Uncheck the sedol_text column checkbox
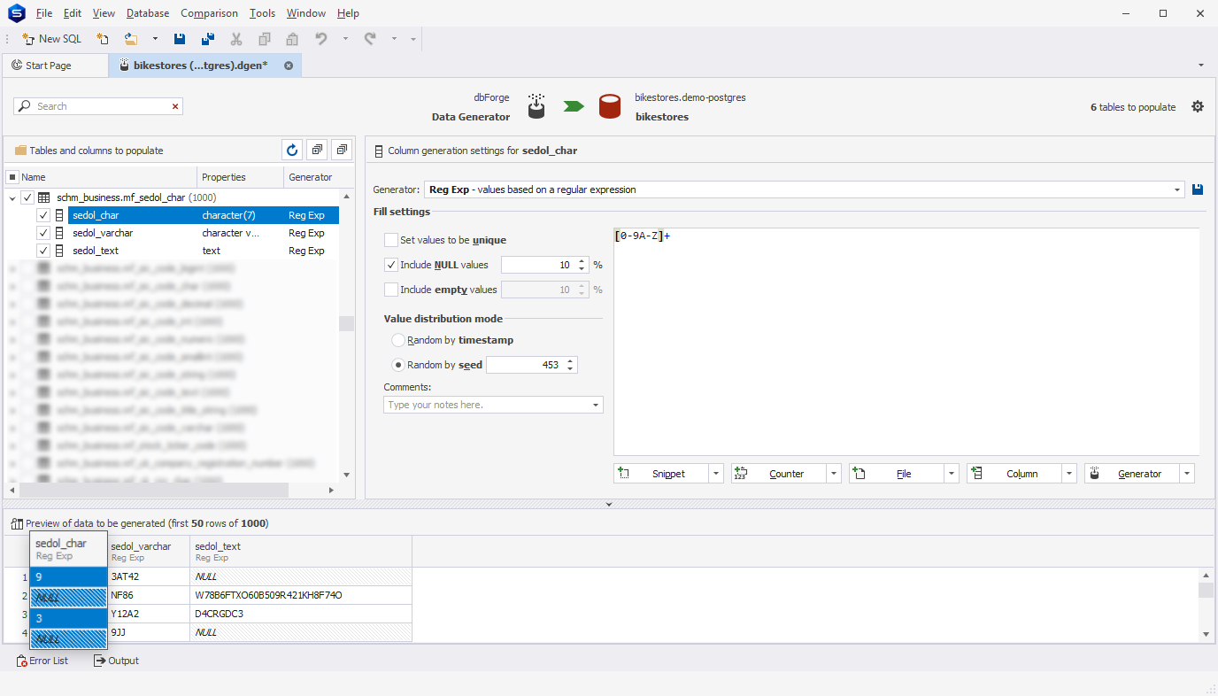The width and height of the screenshot is (1218, 696). [42, 251]
